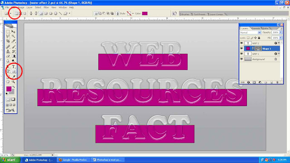Viewport: 290px width, 163px height.
Task: Open the Layer menu
Action: click(x=29, y=8)
